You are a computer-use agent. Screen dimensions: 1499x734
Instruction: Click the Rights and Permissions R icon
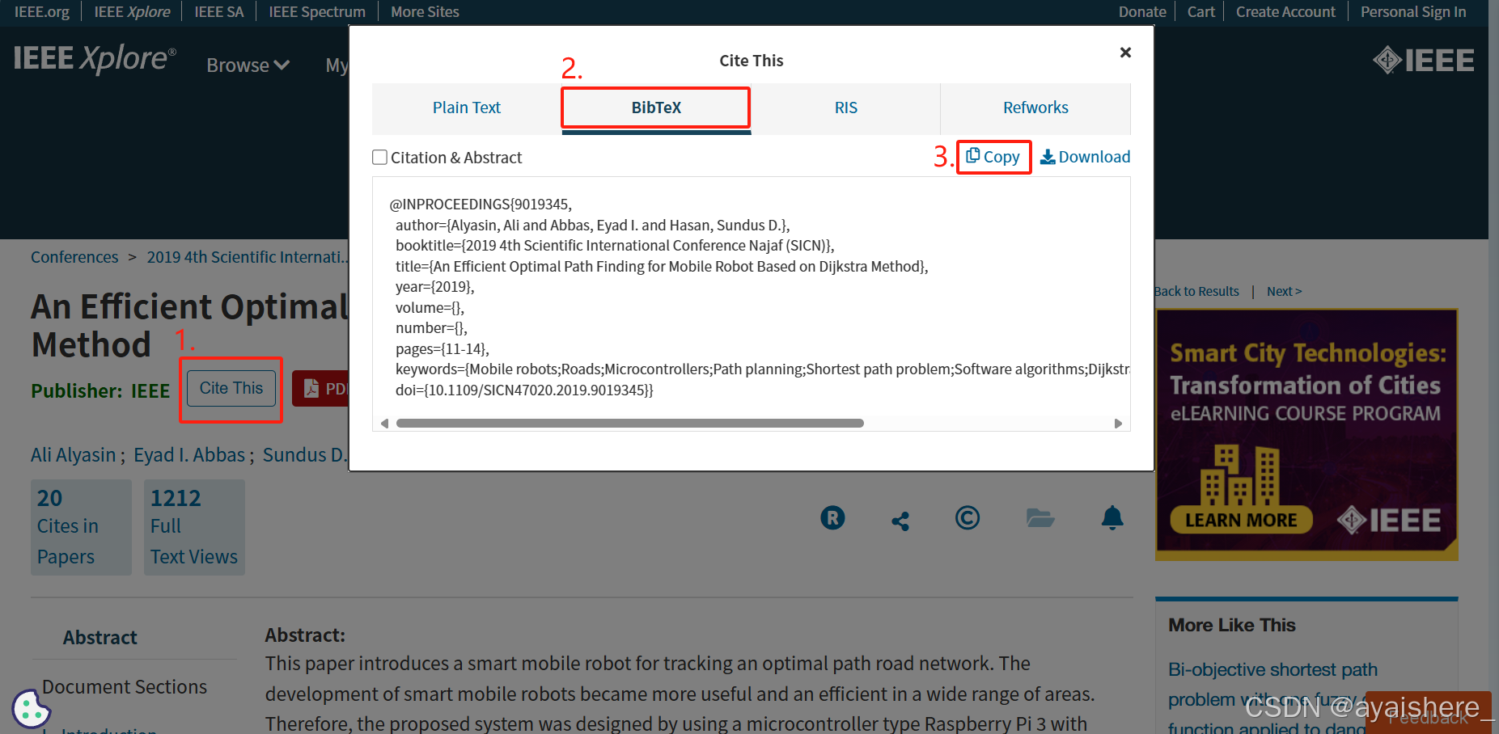[x=832, y=517]
